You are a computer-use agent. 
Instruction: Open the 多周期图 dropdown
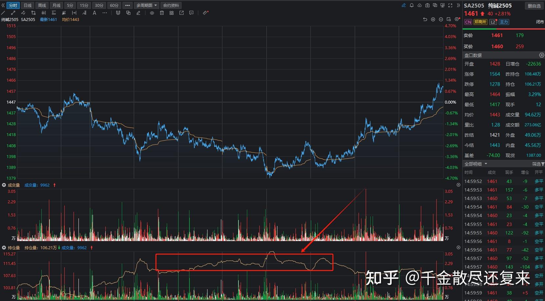tap(146, 5)
